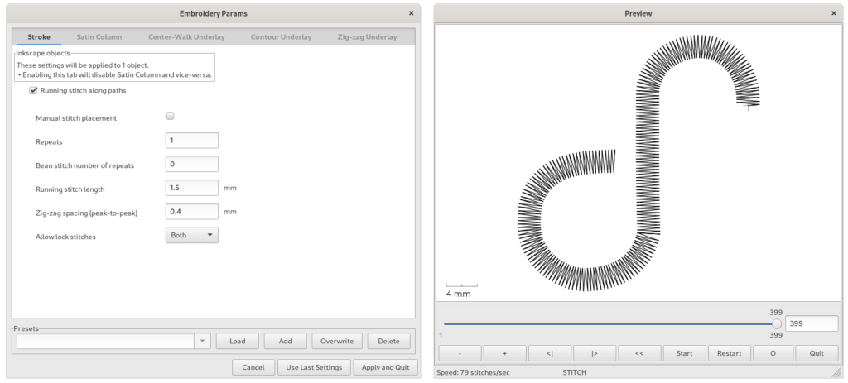848x383 pixels.
Task: Select the Contour Underlay tab
Action: pyautogui.click(x=282, y=37)
